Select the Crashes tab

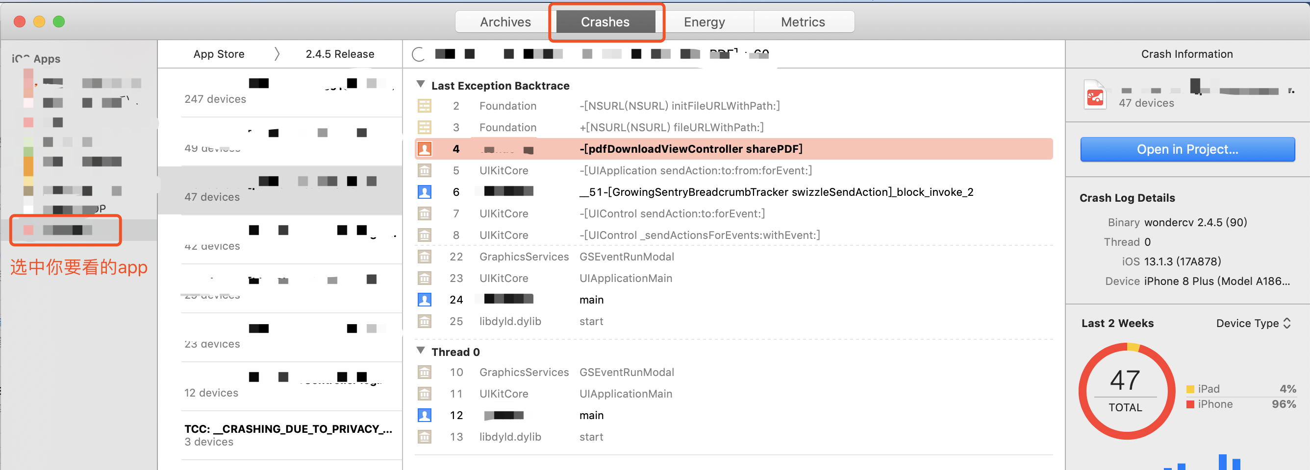coord(605,22)
